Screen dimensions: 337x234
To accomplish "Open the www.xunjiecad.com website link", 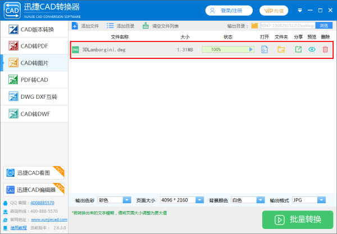I will point(49,219).
